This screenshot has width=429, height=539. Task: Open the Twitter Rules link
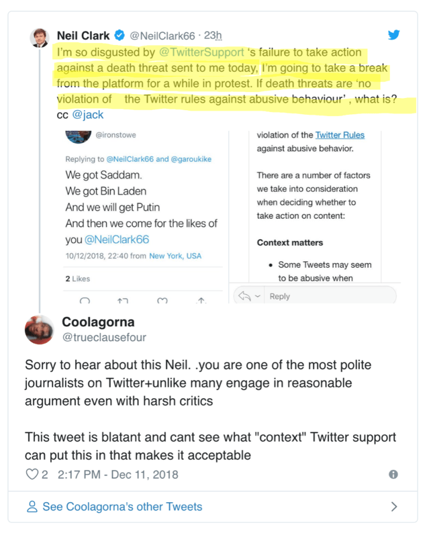340,135
